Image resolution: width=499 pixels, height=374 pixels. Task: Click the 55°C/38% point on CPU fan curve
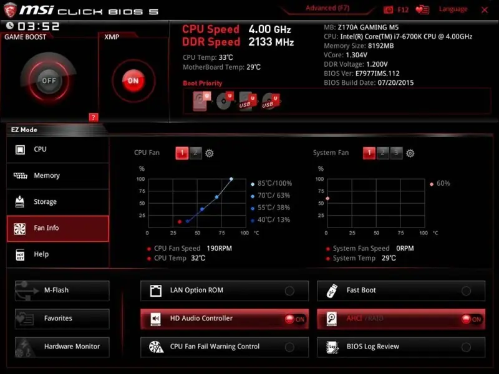point(202,209)
